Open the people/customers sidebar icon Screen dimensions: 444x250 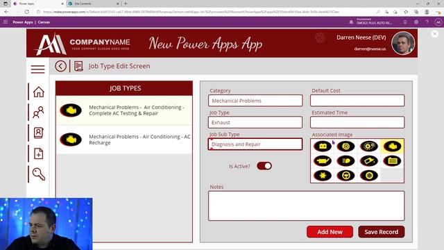click(38, 112)
